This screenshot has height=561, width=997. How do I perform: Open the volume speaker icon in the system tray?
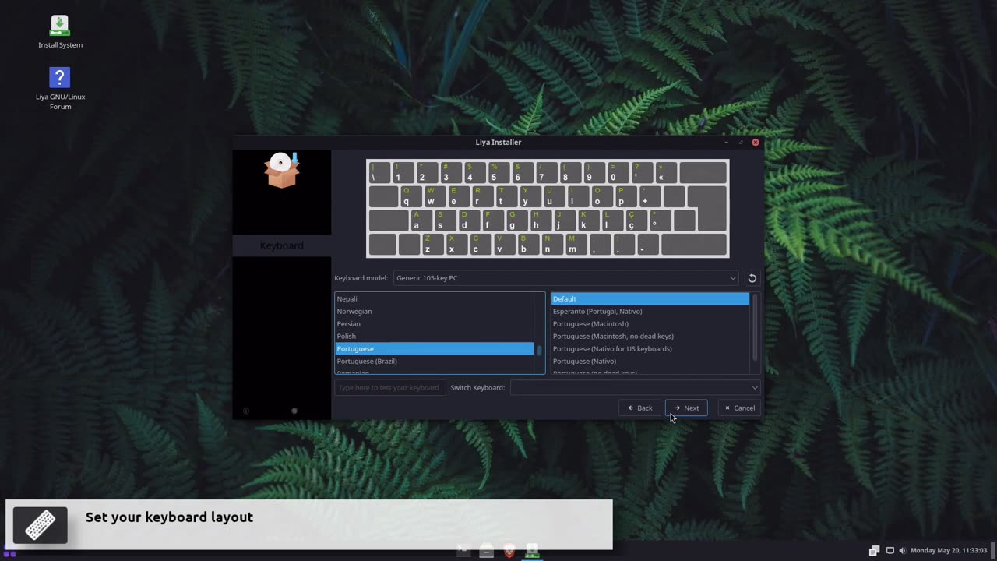tap(903, 551)
